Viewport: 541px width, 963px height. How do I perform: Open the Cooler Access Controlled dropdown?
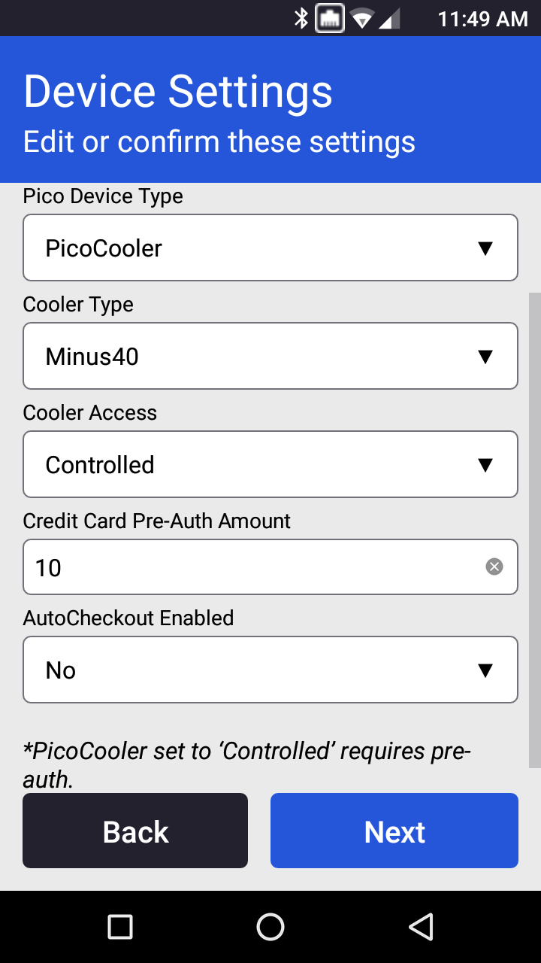coord(270,464)
